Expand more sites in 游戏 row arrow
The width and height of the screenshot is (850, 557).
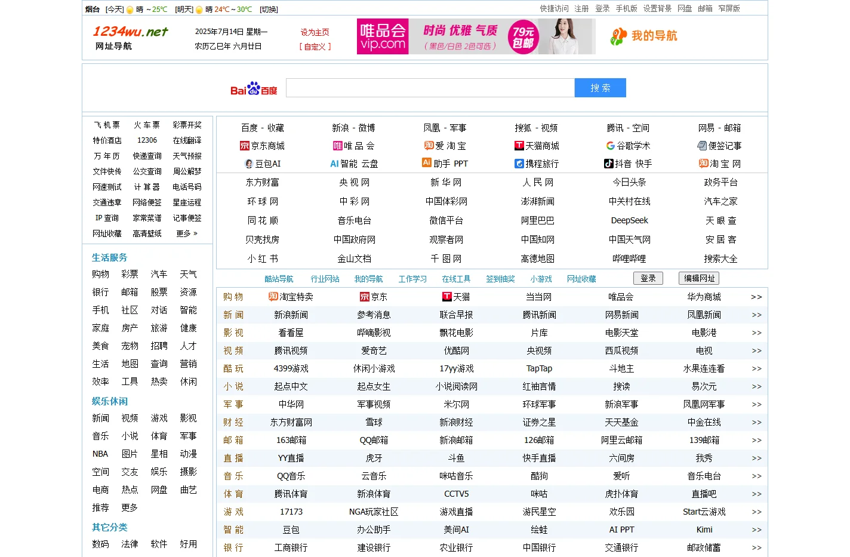(756, 512)
